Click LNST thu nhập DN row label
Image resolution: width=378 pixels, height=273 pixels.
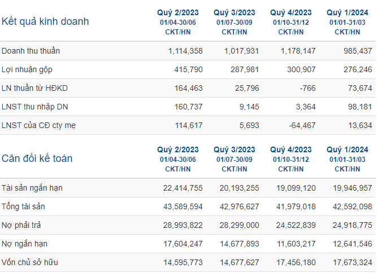[x=34, y=107]
